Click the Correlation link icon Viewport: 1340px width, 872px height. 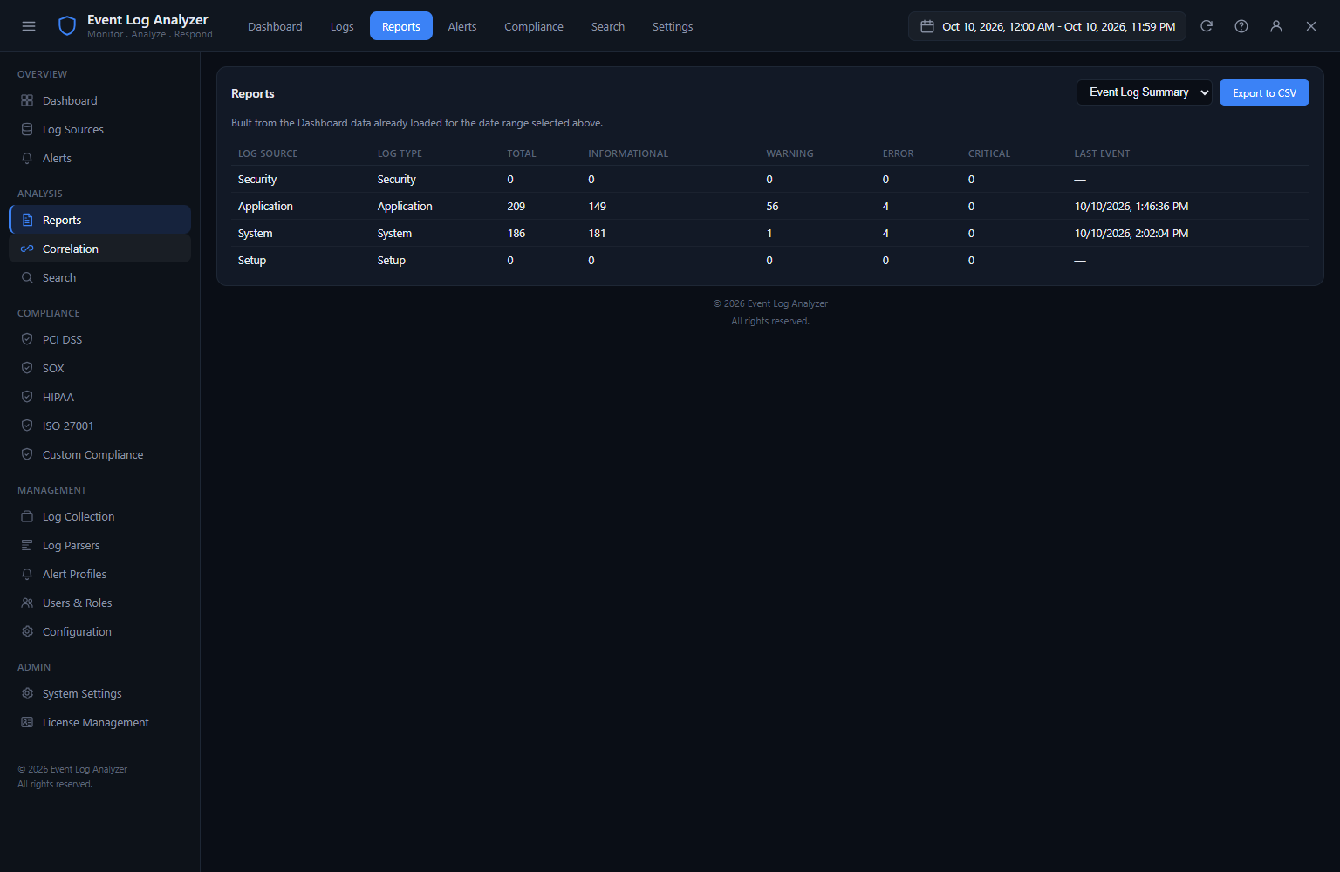point(27,249)
